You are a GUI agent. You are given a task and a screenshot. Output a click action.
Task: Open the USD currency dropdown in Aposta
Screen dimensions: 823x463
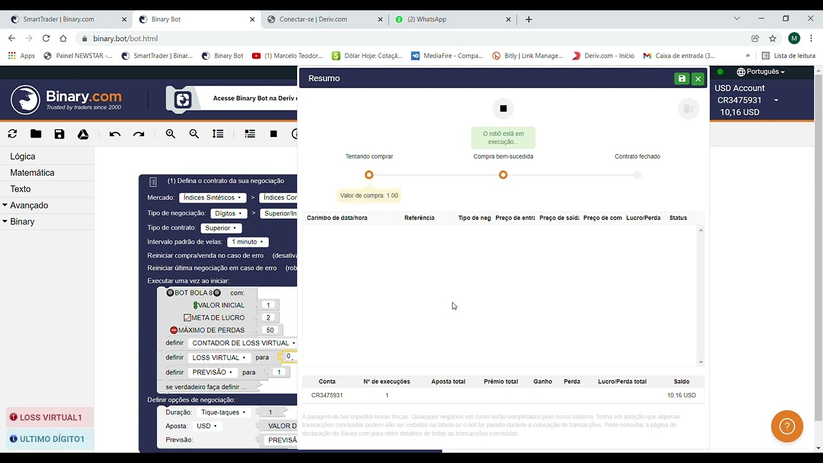point(206,426)
